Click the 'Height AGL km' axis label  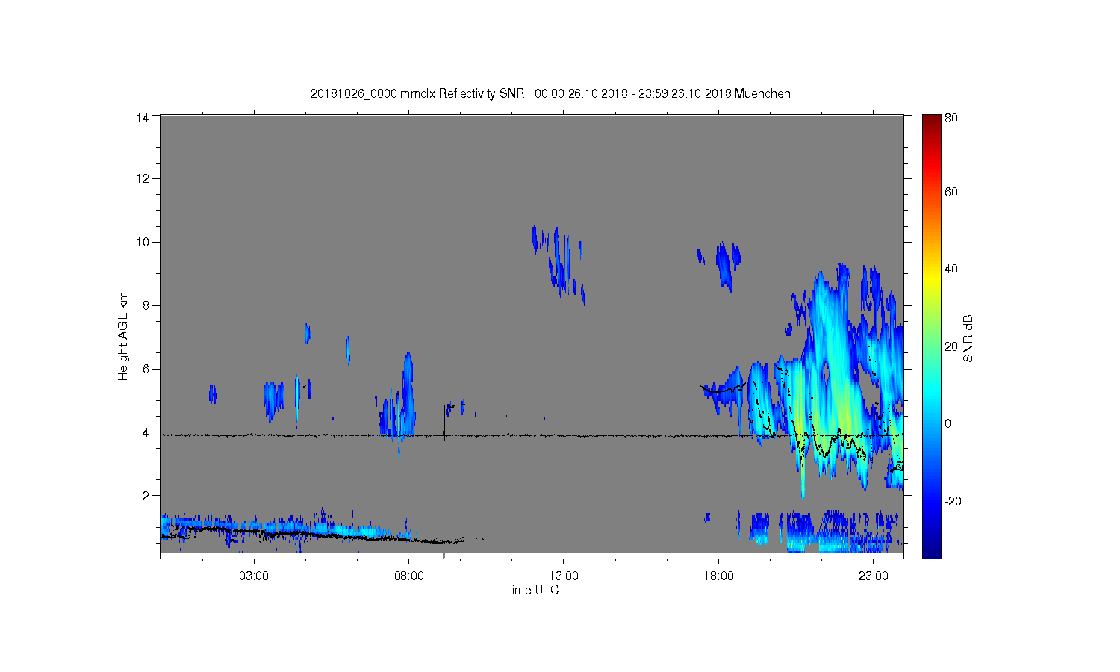click(x=123, y=336)
